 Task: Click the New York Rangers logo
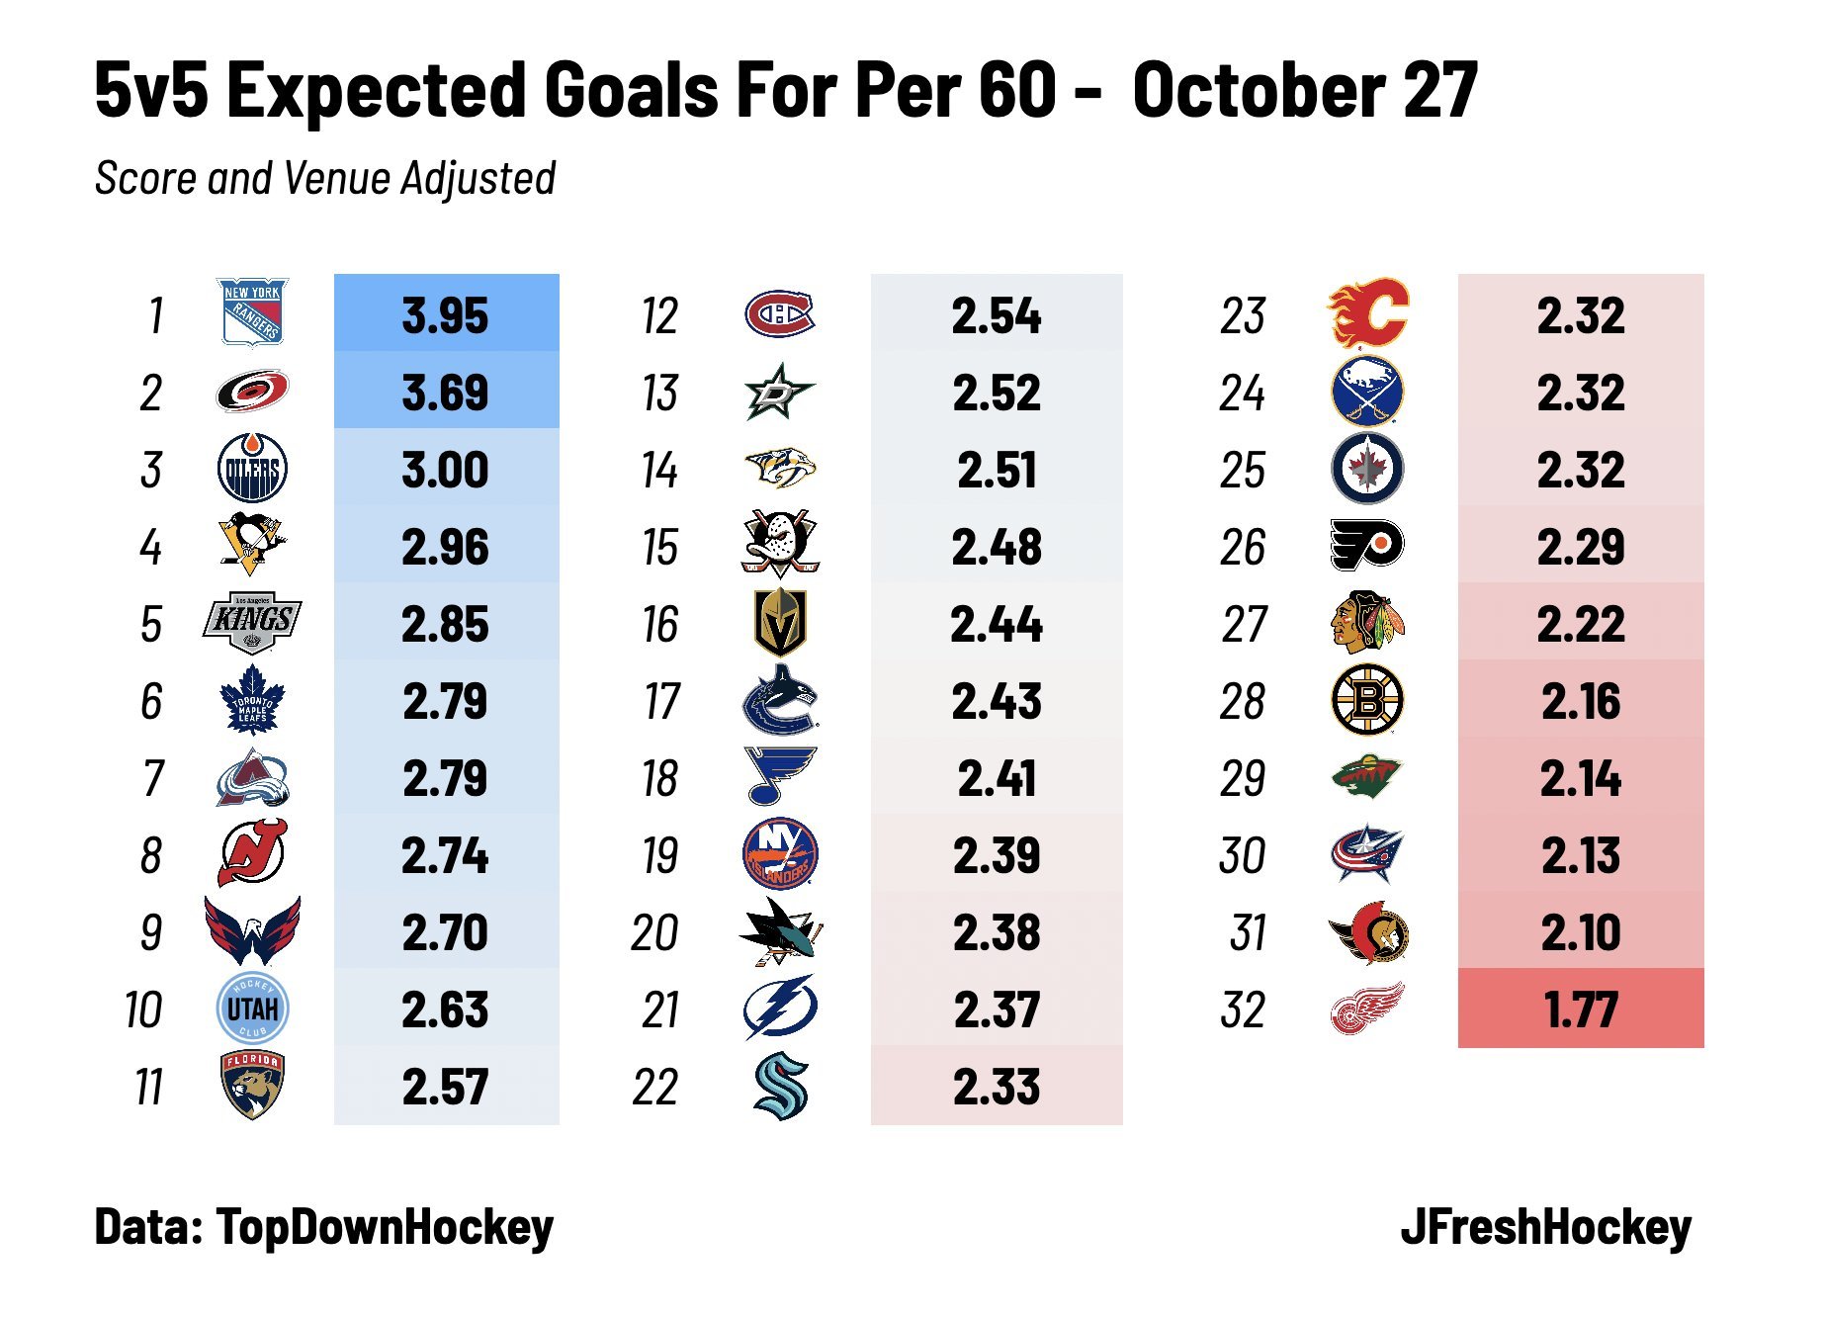252,312
